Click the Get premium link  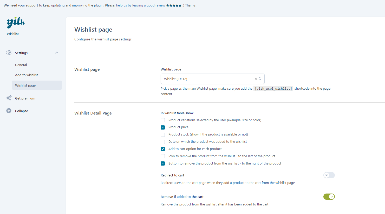point(25,98)
